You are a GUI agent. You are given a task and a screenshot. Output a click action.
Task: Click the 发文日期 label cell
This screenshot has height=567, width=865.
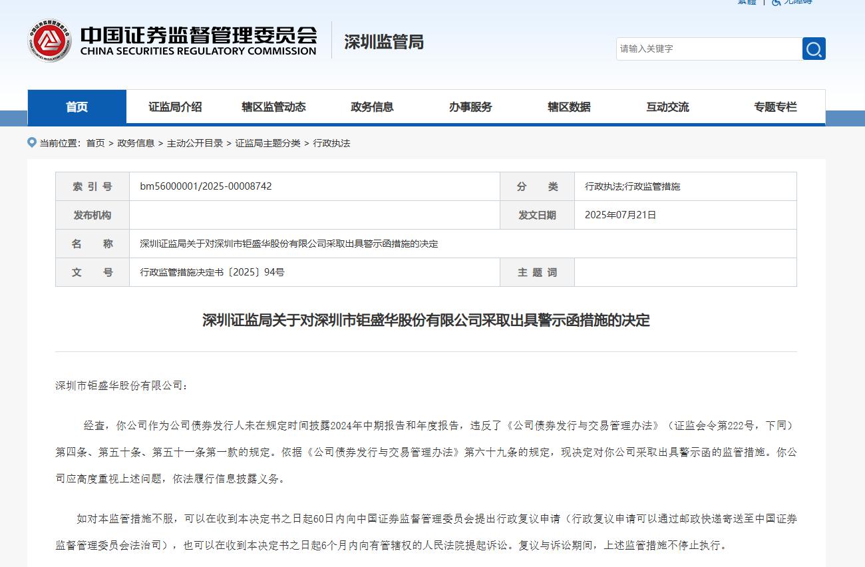[x=537, y=215]
